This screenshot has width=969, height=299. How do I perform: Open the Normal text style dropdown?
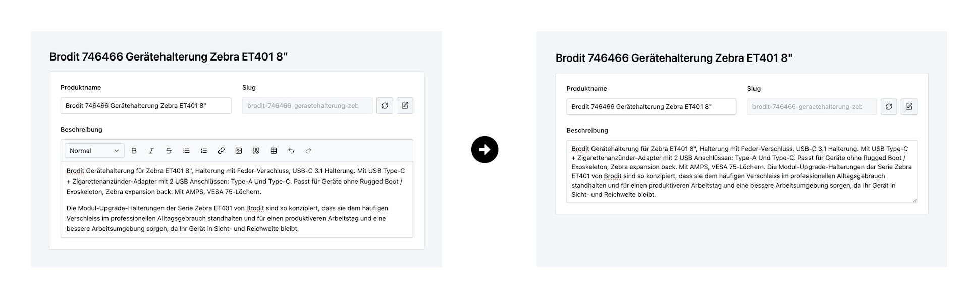tap(94, 151)
